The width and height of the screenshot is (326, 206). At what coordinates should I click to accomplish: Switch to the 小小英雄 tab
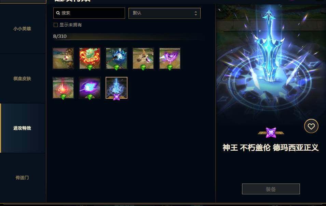(23, 29)
